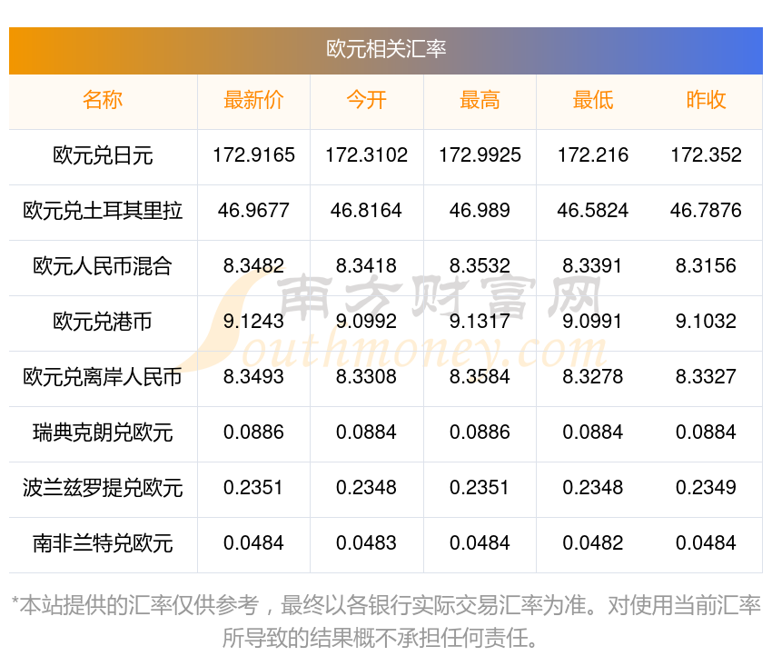The image size is (772, 666).
Task: Click the value 8.3327
Action: (706, 377)
